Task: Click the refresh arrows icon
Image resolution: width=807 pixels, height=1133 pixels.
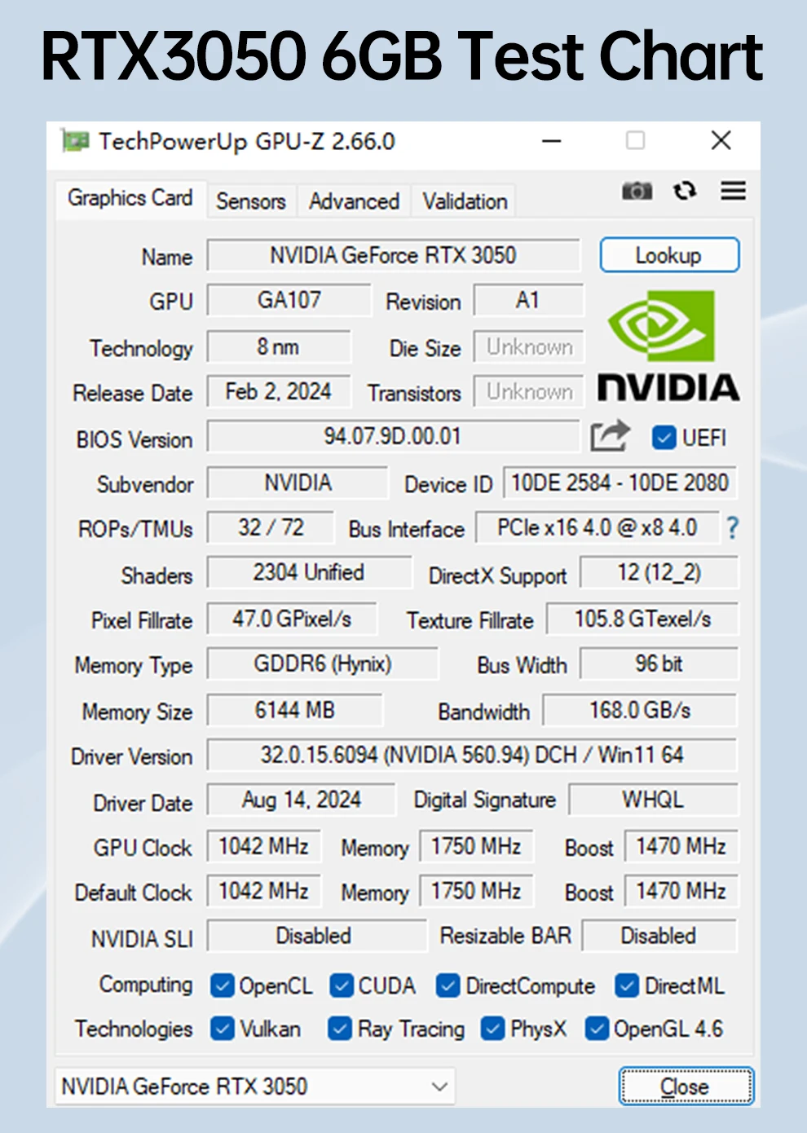Action: [x=685, y=191]
